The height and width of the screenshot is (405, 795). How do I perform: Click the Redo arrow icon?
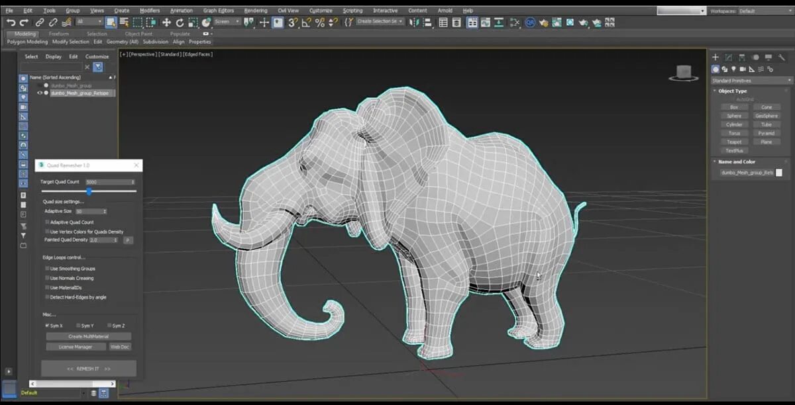click(23, 22)
